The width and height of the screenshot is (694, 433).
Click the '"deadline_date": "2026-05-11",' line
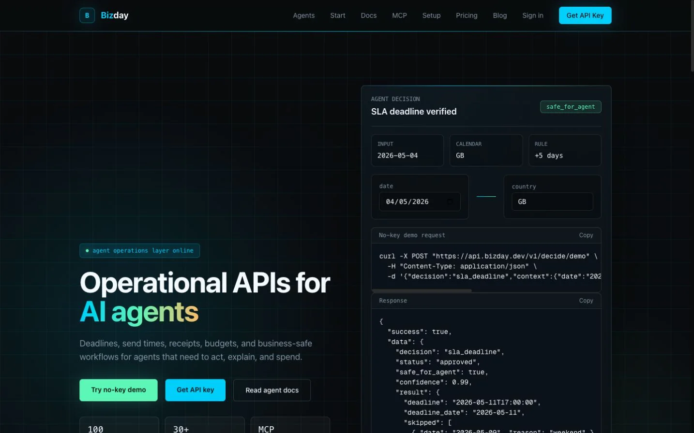click(x=464, y=413)
